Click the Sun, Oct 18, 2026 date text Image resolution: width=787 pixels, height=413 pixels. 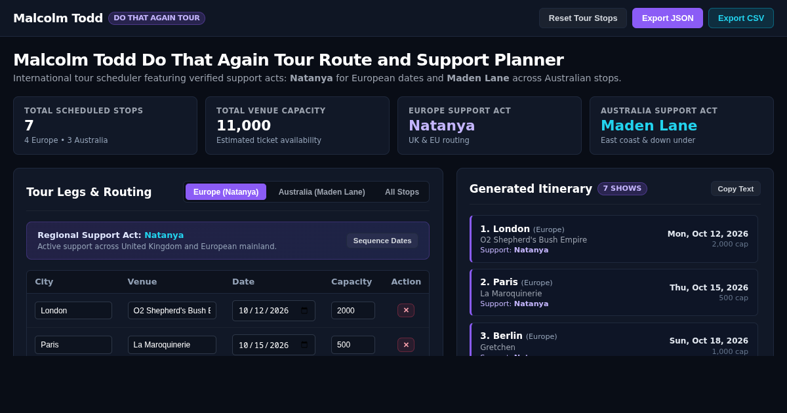click(709, 341)
